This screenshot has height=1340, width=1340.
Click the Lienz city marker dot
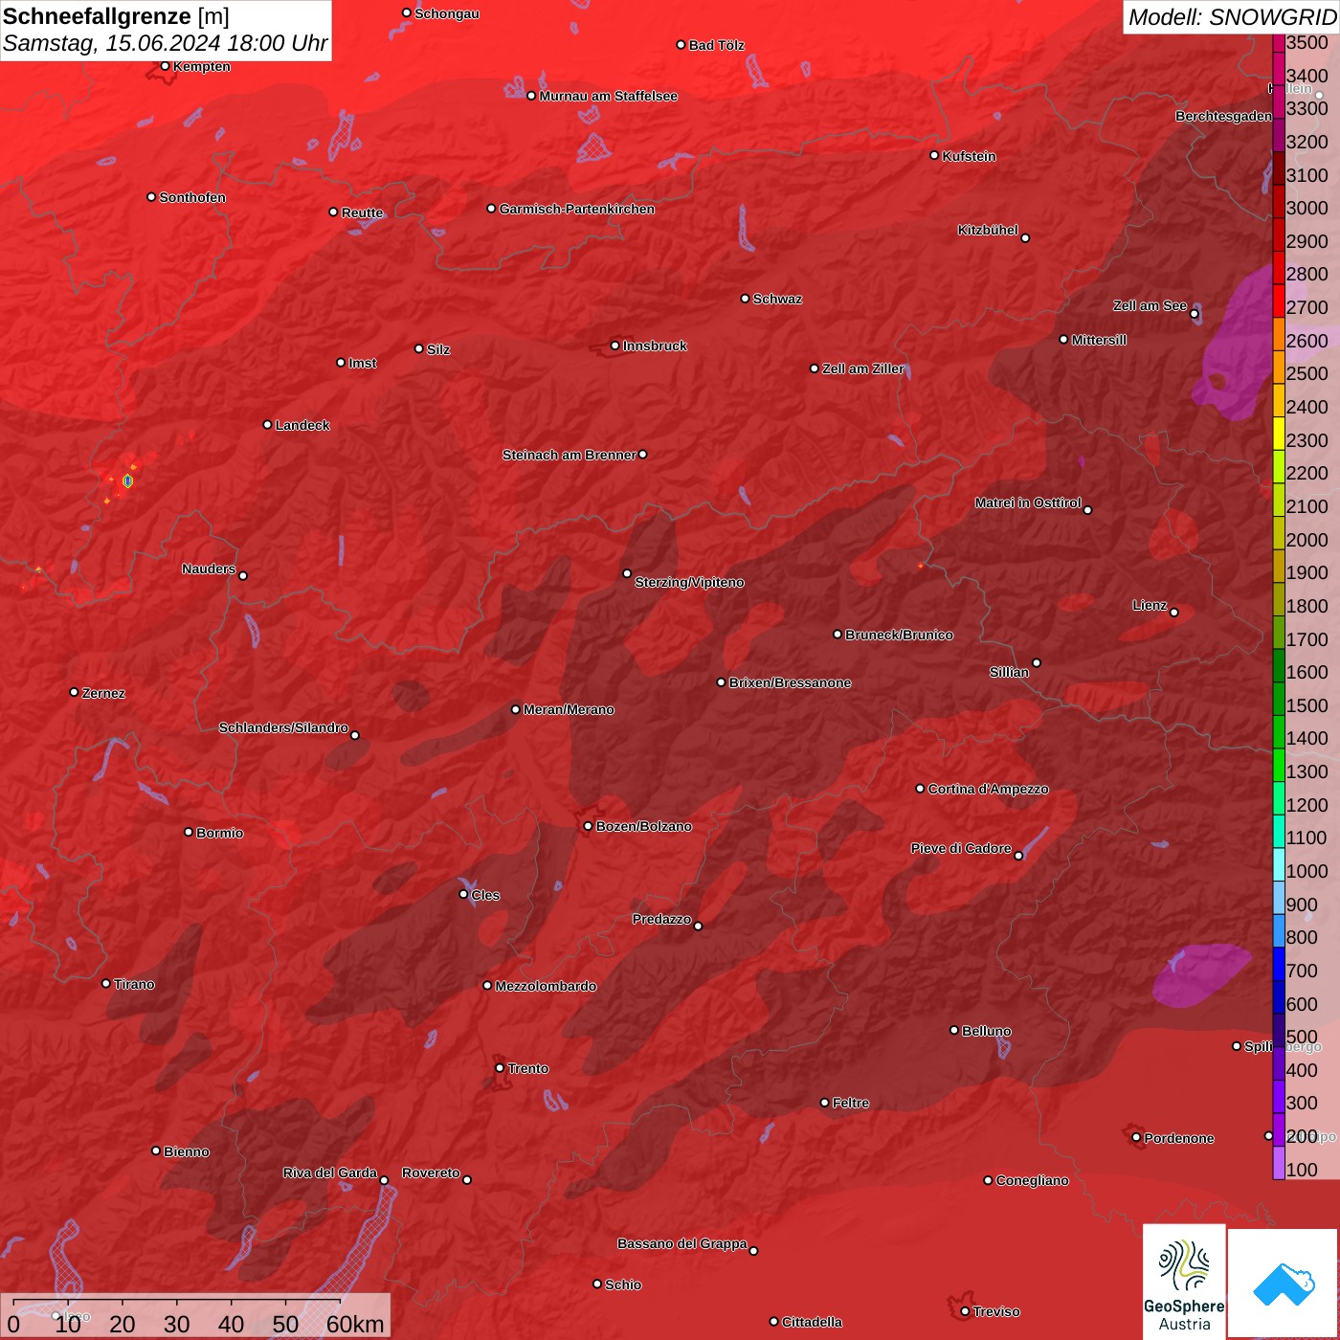click(x=1174, y=612)
